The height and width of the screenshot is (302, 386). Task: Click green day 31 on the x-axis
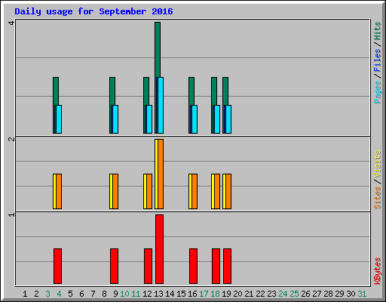coord(362,294)
